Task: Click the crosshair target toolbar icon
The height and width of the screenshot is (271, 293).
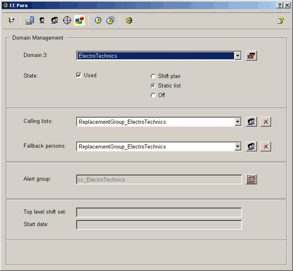Action: (67, 20)
